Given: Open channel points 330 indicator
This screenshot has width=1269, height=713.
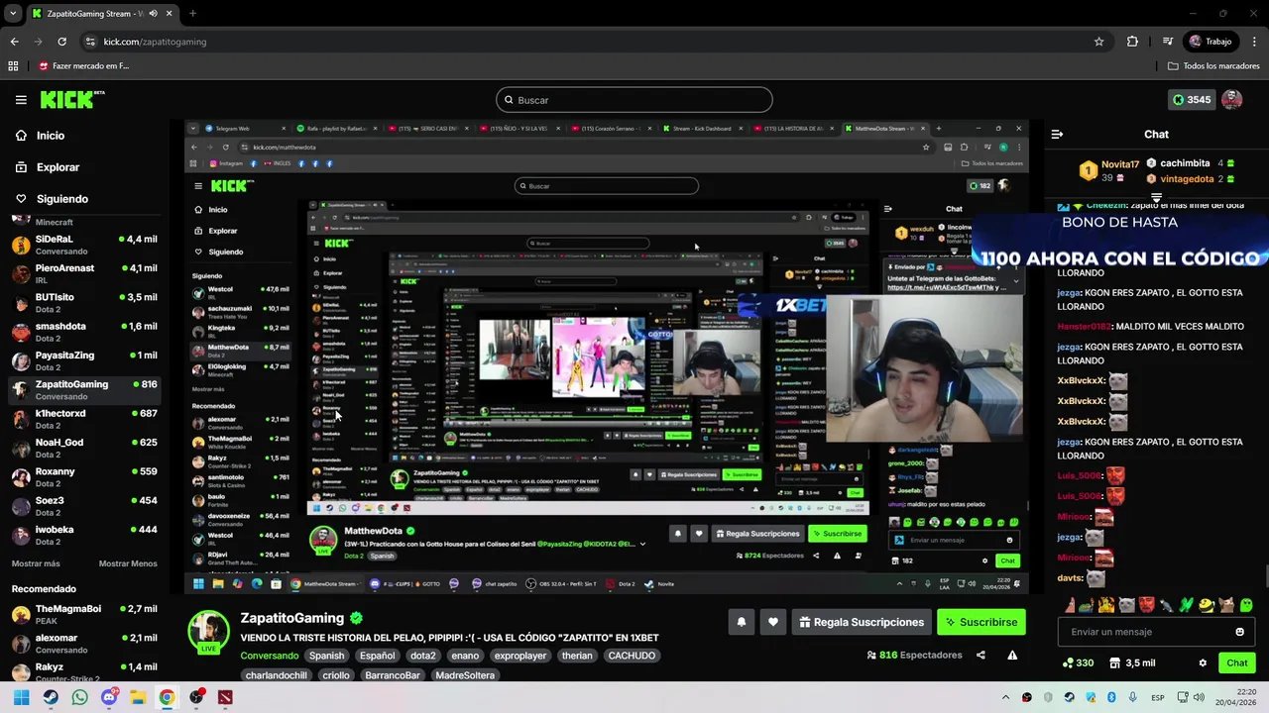Looking at the screenshot, I should pyautogui.click(x=1078, y=662).
